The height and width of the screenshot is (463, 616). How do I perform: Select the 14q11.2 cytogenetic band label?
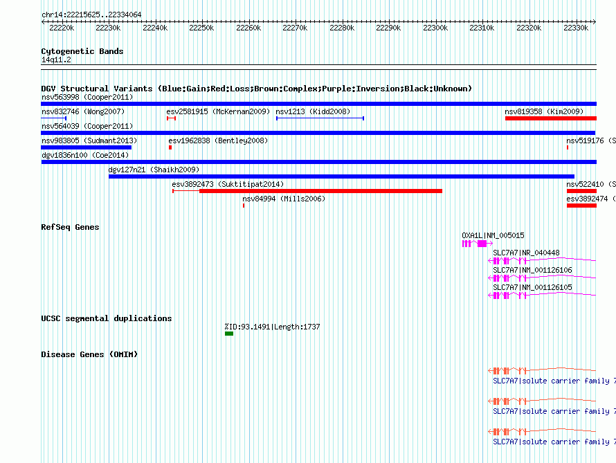pos(56,60)
